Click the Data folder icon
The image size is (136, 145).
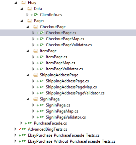[x=30, y=9]
